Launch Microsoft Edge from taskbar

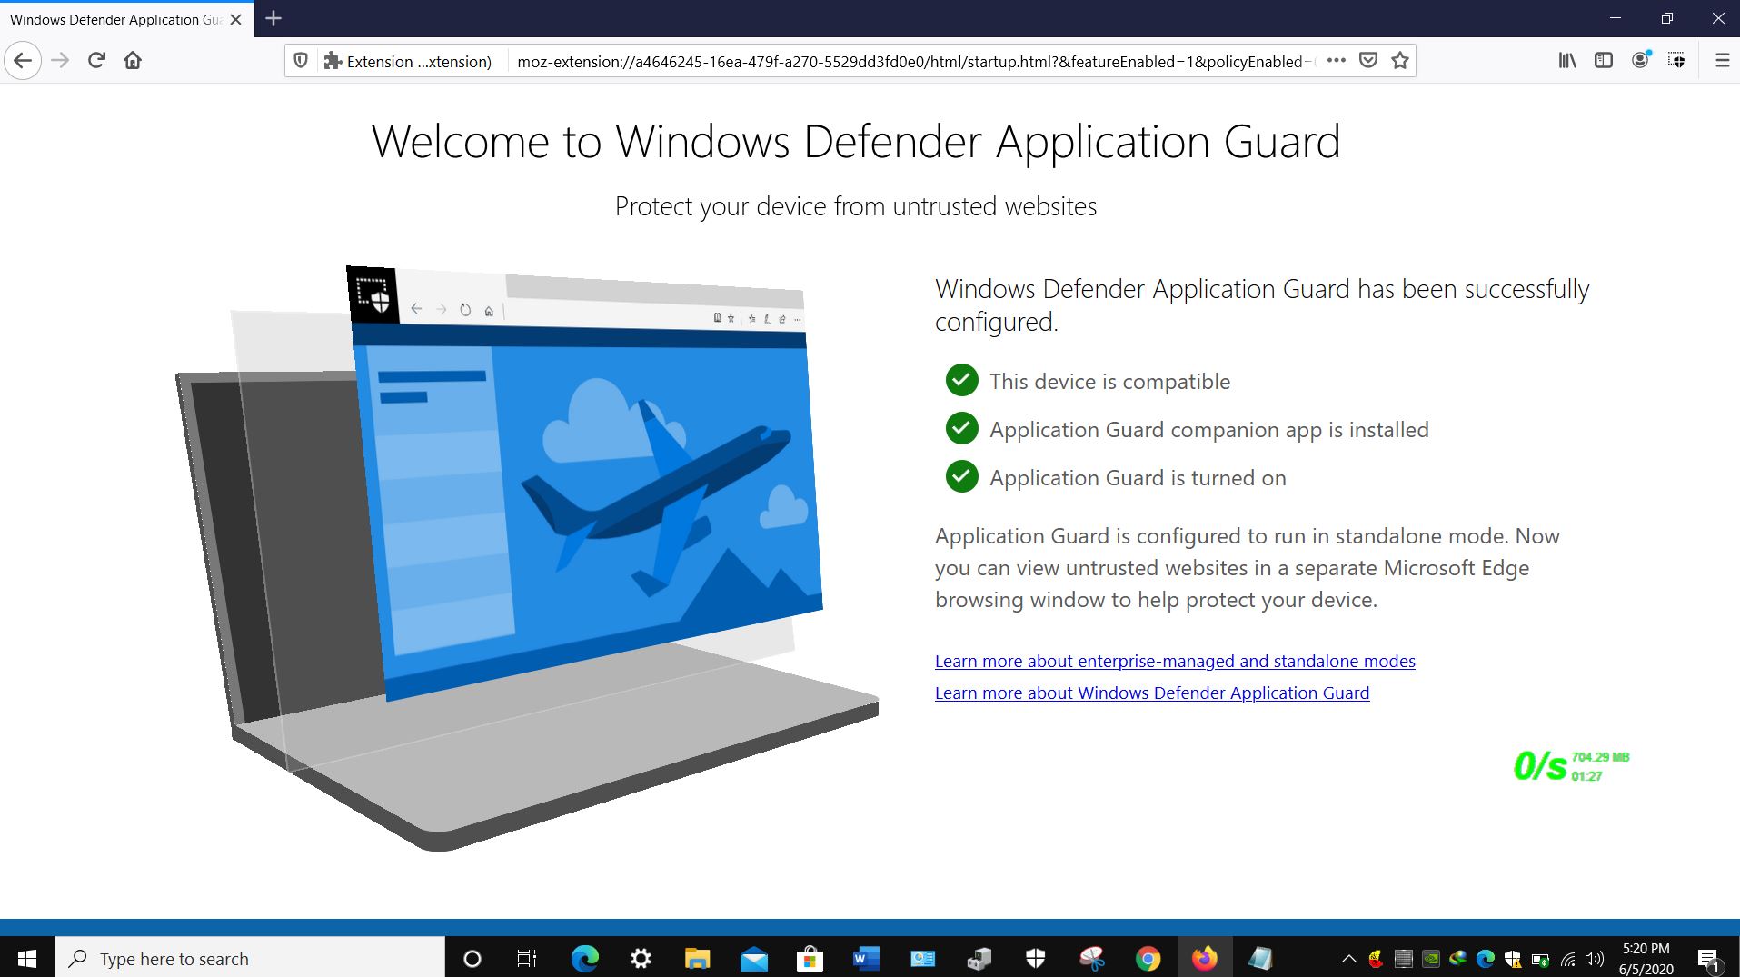(x=584, y=958)
